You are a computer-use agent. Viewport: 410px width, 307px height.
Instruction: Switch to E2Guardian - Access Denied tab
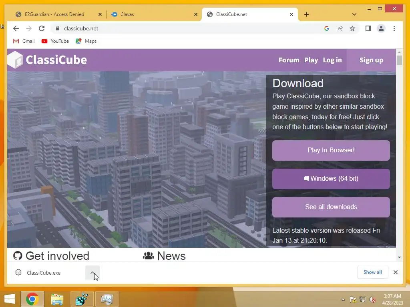click(x=54, y=14)
